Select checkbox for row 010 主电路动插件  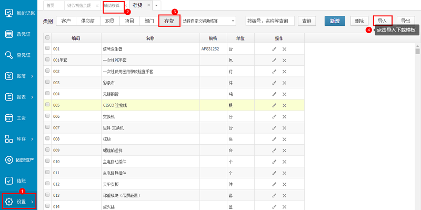[x=47, y=161]
